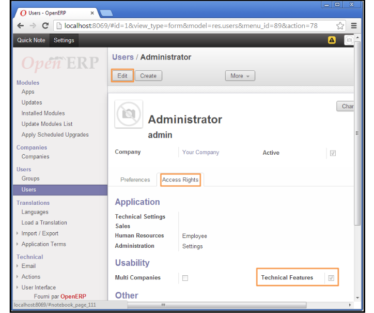374x313 pixels.
Task: Open the Settings top menu
Action: (x=64, y=40)
